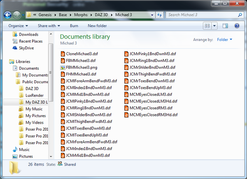Click the FBMMichael3.png image icon
The width and height of the screenshot is (247, 179).
click(x=63, y=68)
